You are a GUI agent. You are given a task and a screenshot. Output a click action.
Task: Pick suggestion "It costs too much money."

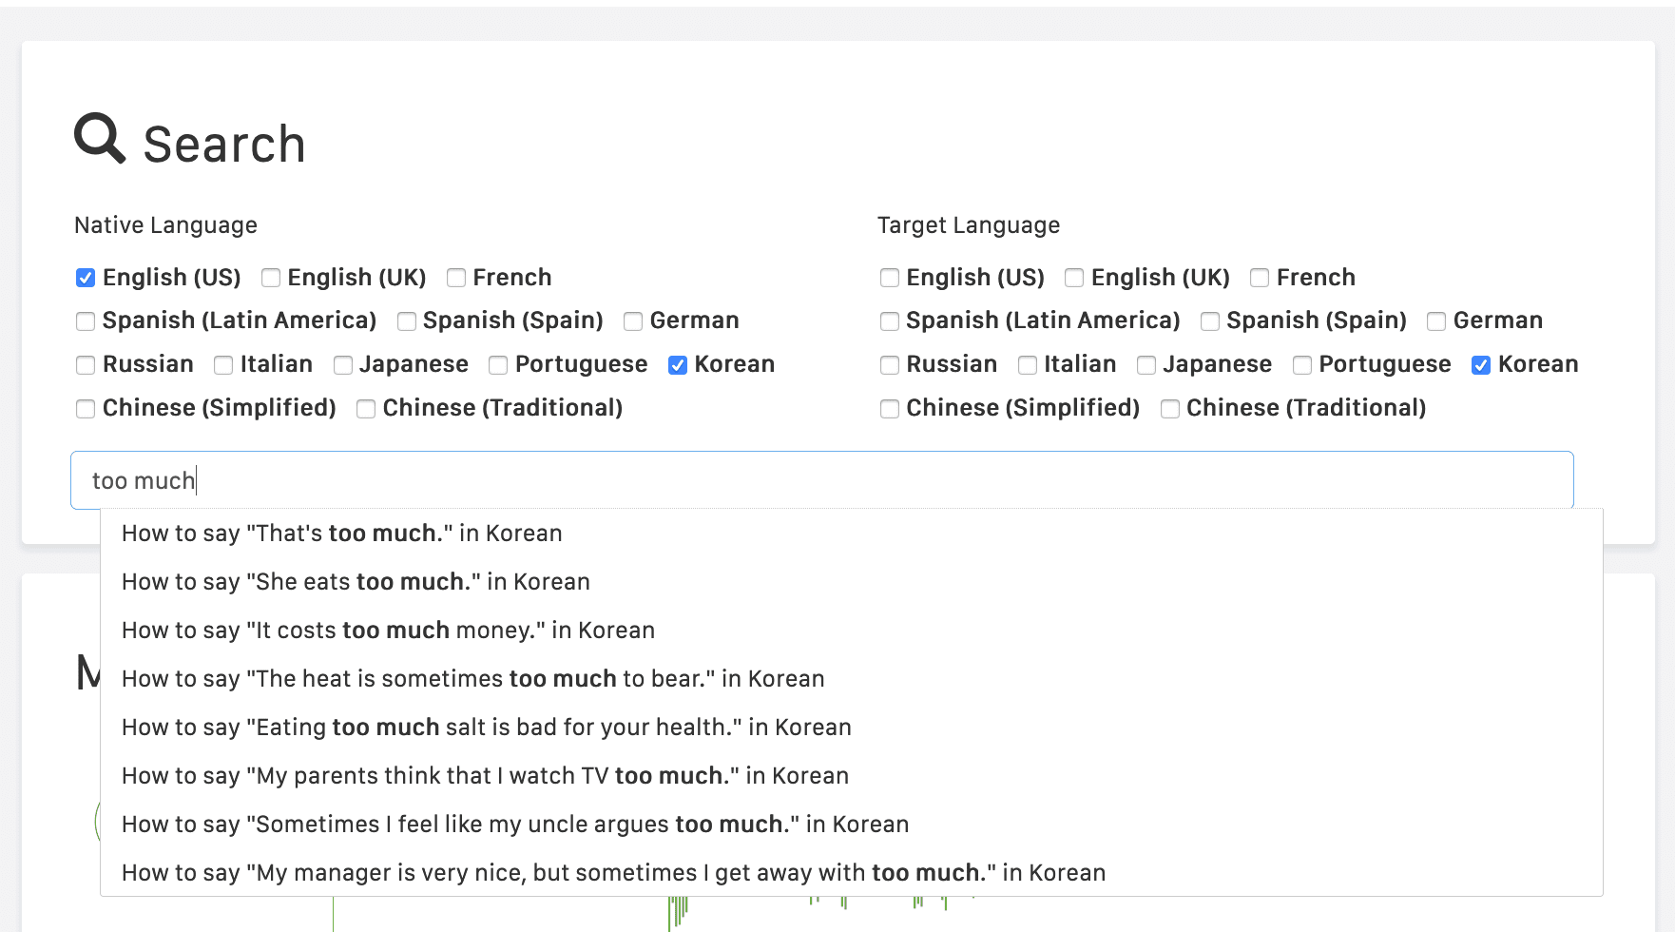tap(851, 631)
